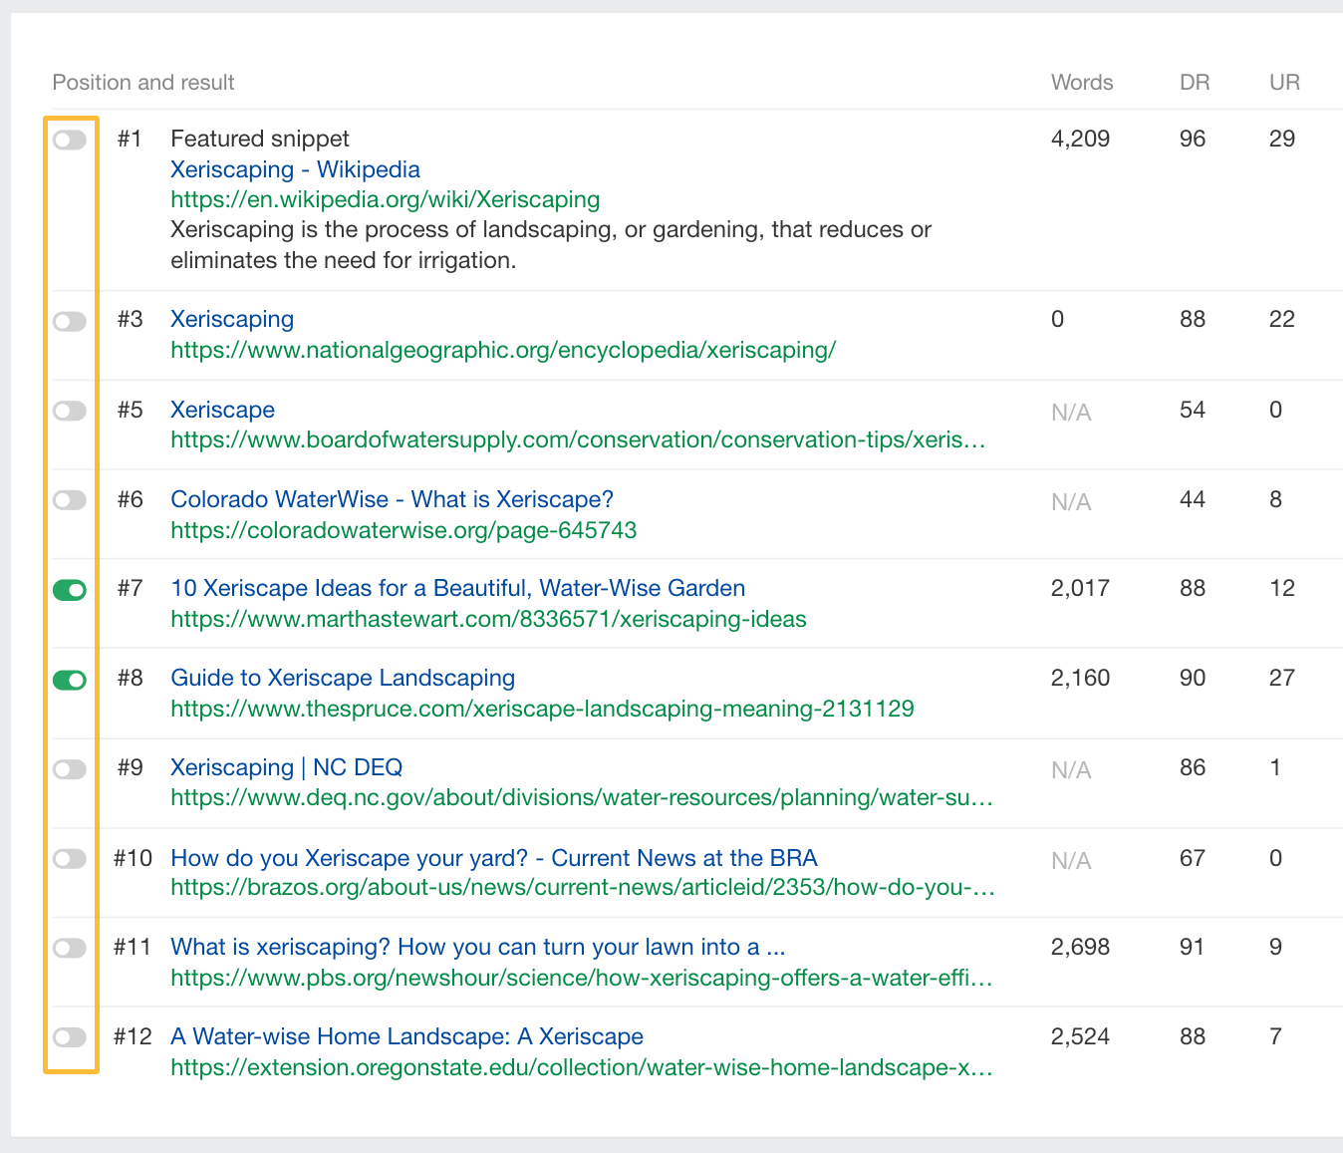Turn on toggle for National Geographic result
This screenshot has width=1343, height=1153.
[x=70, y=321]
